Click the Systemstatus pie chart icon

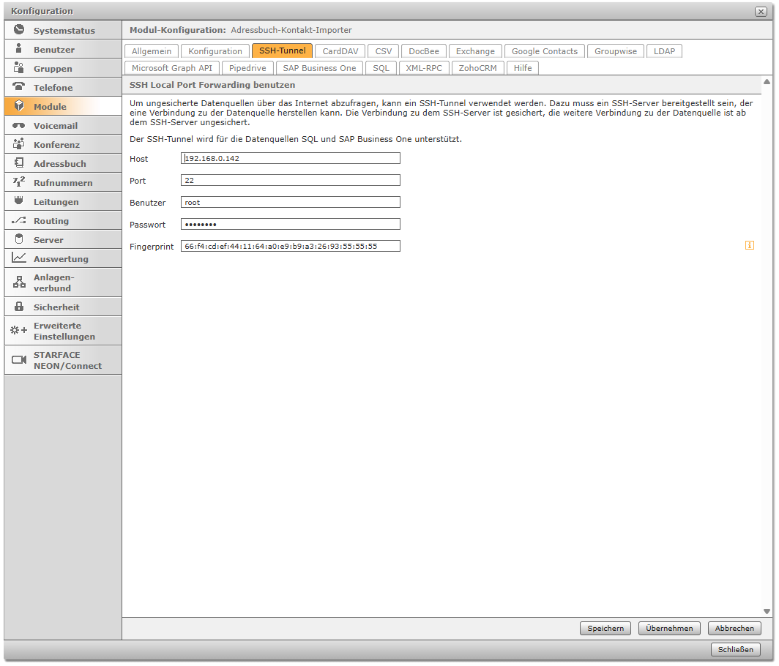point(19,30)
